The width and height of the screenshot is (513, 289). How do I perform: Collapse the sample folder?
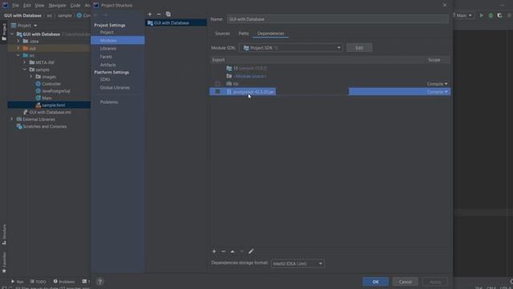pyautogui.click(x=25, y=70)
